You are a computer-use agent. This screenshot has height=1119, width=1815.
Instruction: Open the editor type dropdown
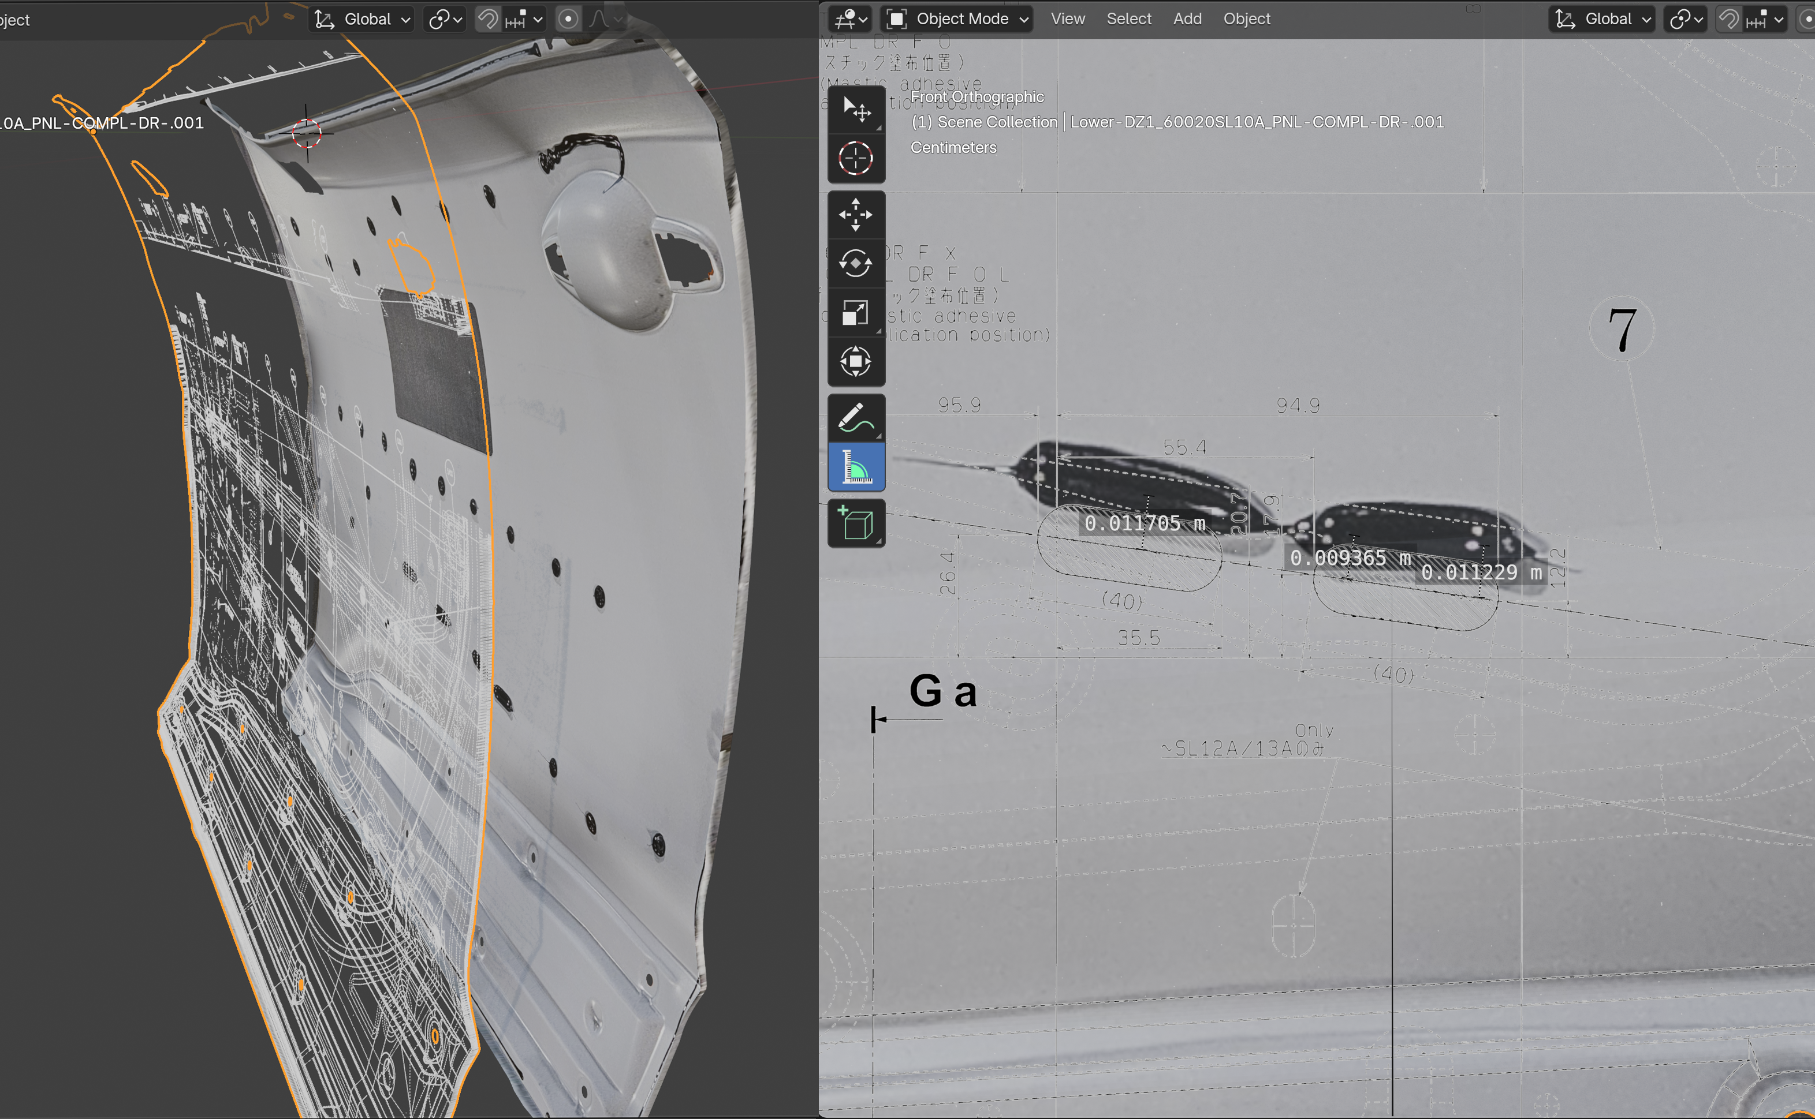click(850, 19)
